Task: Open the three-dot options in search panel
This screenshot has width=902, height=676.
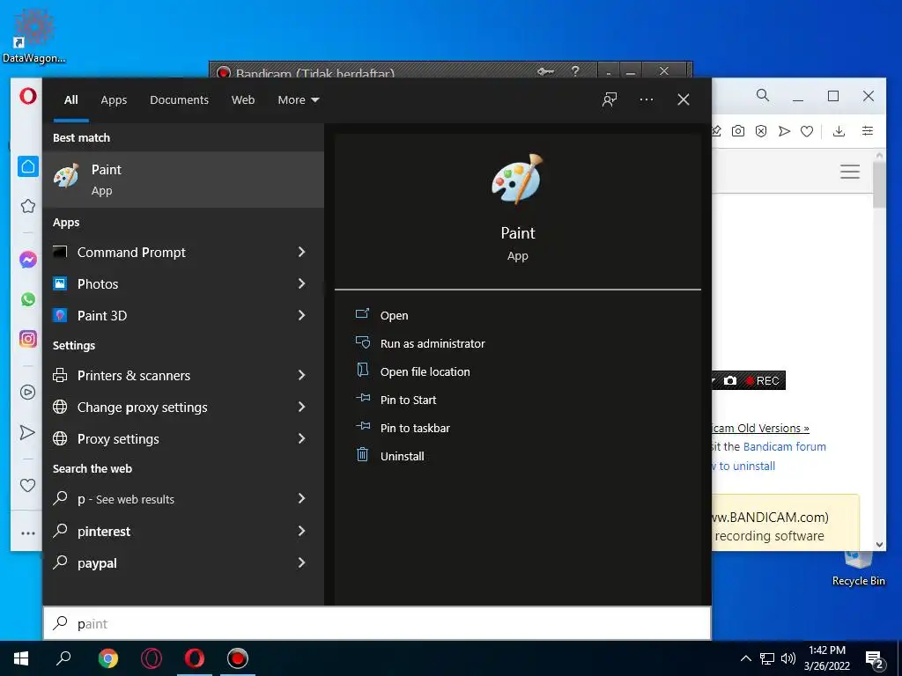Action: (646, 99)
